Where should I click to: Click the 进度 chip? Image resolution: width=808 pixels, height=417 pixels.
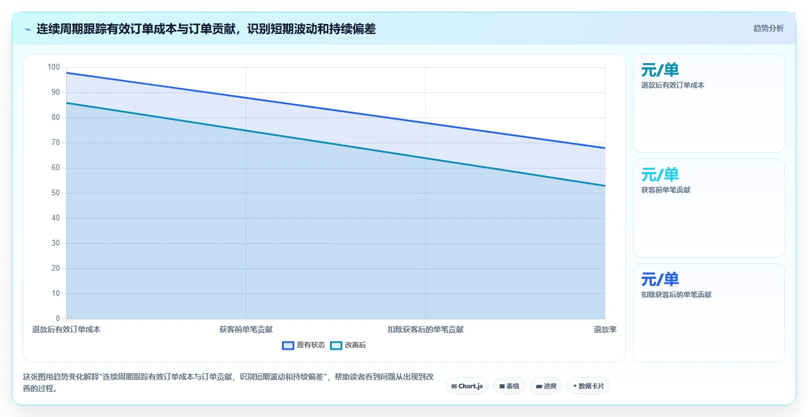point(546,386)
